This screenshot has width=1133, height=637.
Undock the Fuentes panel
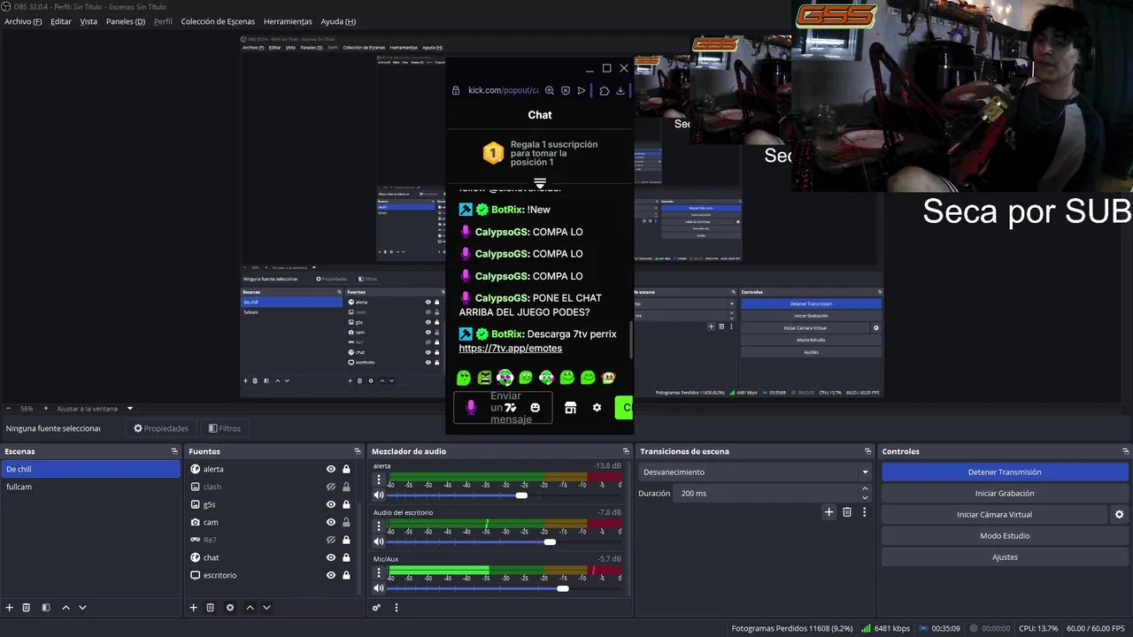[x=358, y=451]
